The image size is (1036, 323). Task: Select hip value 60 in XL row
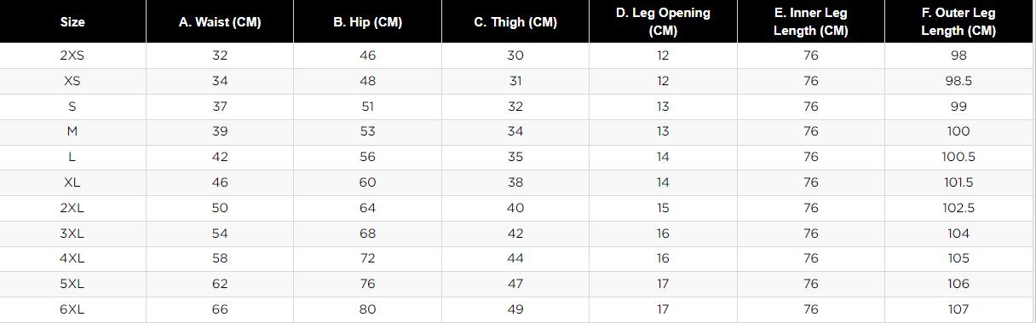click(367, 182)
